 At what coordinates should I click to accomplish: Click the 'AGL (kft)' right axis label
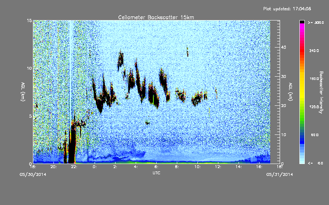coord(291,91)
